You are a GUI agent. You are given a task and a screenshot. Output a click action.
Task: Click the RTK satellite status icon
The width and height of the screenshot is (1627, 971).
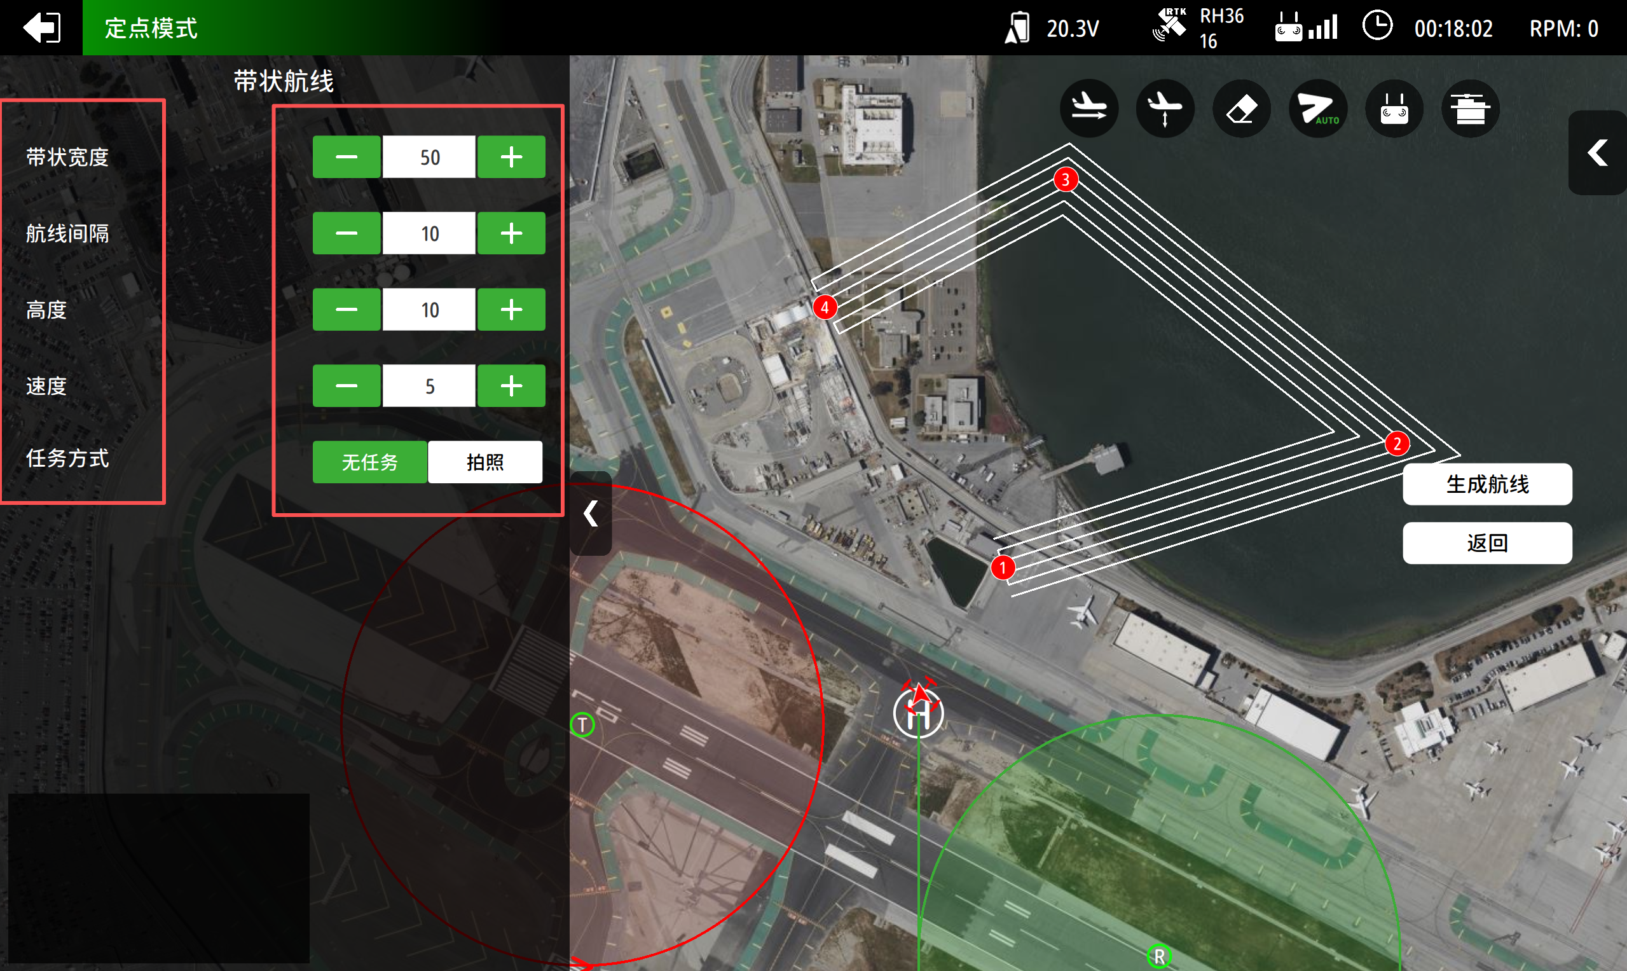tap(1169, 26)
